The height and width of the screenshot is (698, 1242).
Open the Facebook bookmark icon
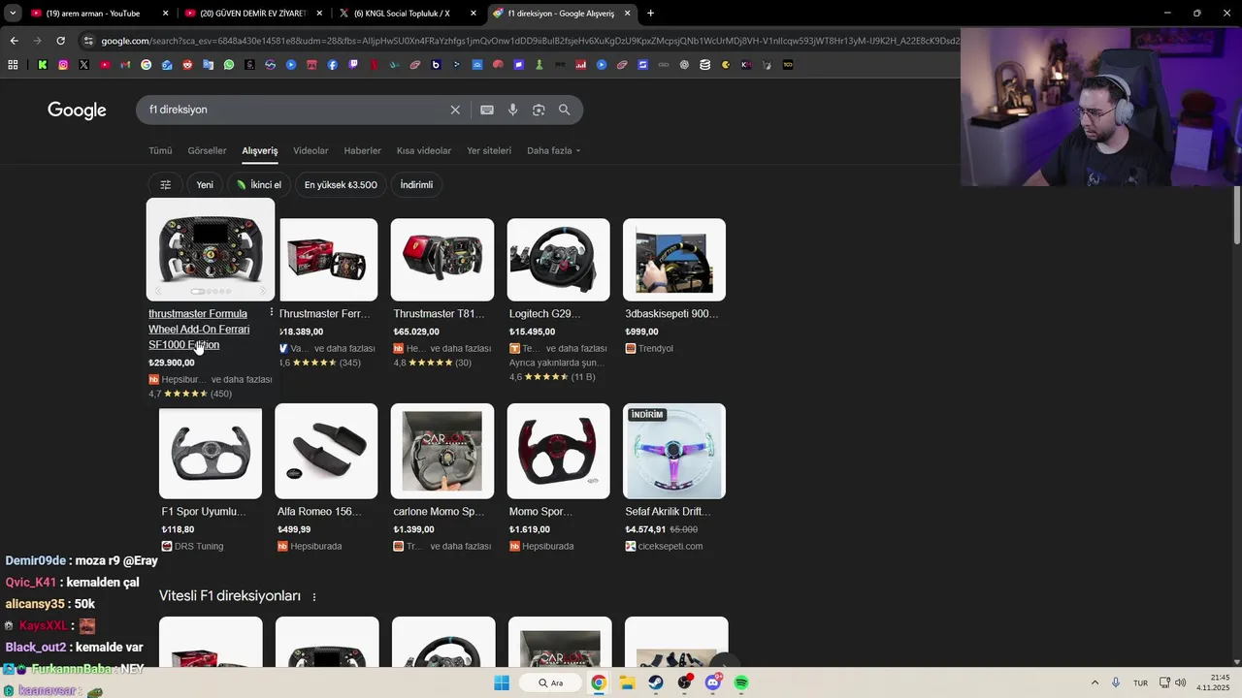(333, 65)
